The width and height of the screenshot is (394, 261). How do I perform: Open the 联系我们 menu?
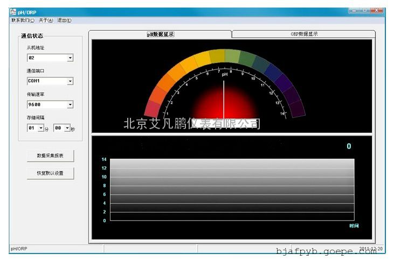coord(23,20)
